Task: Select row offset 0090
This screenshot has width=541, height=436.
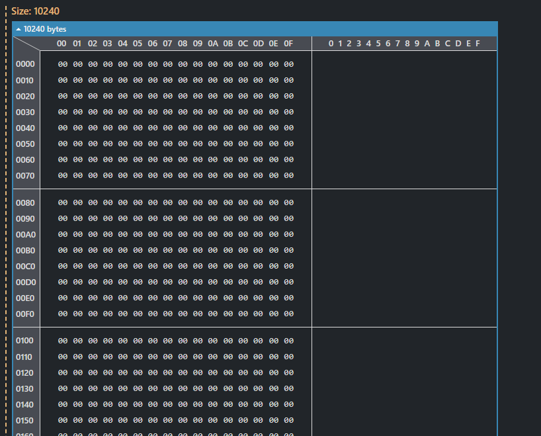Action: (x=25, y=219)
